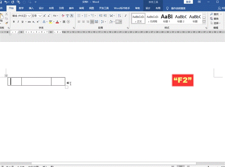225x167 pixels.
Task: Center align the paragraph
Action: 83,22
